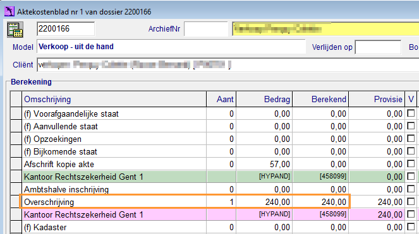
Task: Click the Model field Verkoop - uit de hand
Action: 171,47
